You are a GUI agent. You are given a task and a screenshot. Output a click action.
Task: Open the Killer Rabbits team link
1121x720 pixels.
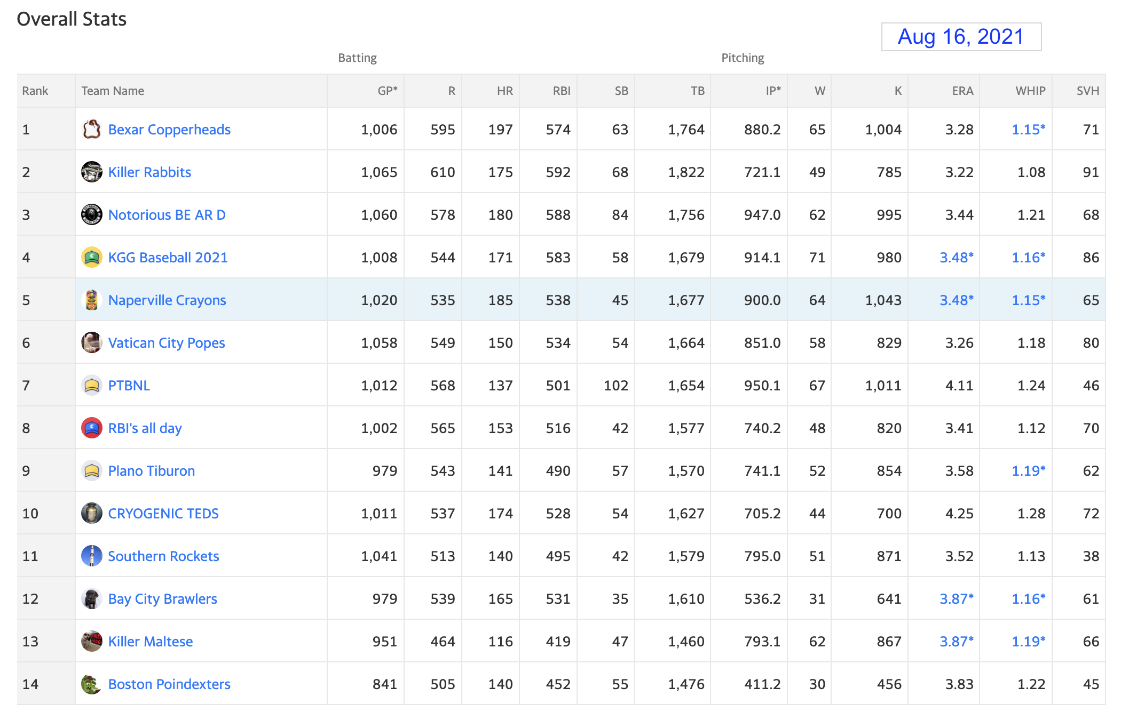149,172
